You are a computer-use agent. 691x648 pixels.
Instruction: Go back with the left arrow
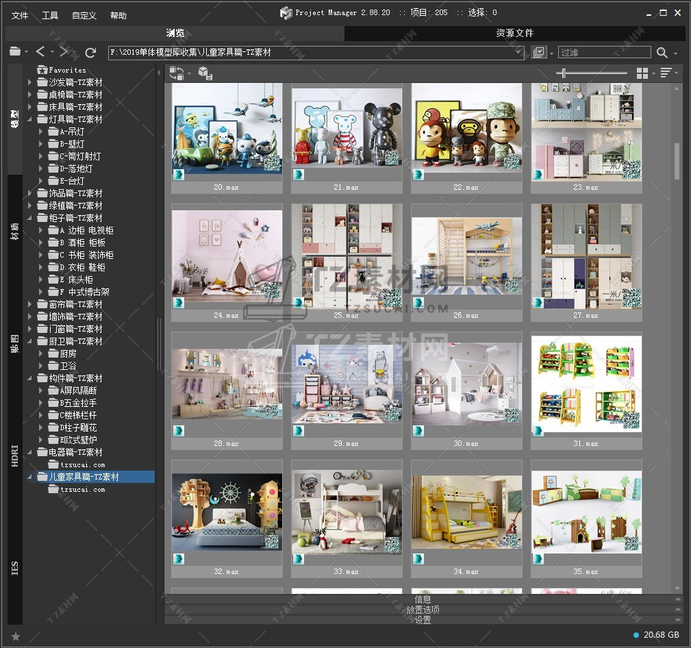click(40, 51)
